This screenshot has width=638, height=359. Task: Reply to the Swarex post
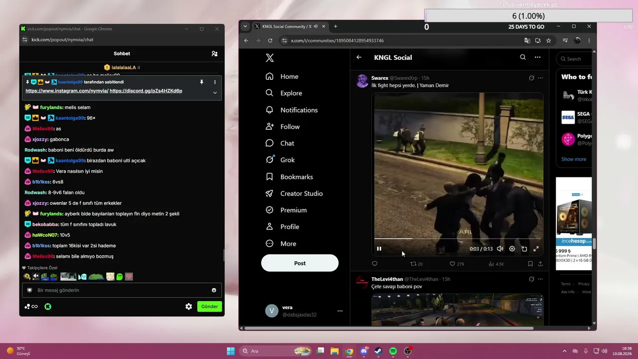(374, 264)
